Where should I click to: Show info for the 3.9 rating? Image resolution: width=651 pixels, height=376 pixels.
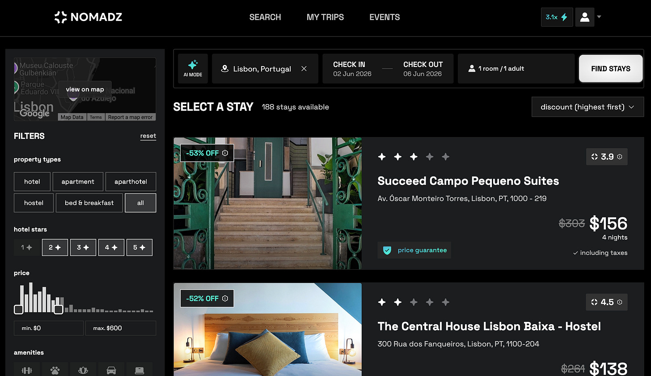click(620, 157)
